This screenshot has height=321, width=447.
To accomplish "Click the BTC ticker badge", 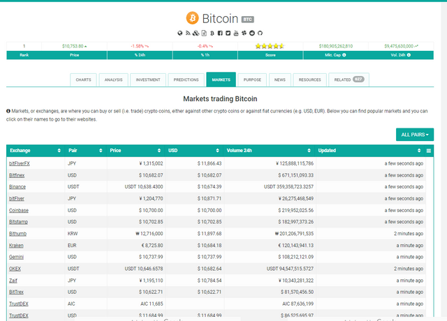I will coord(247,20).
